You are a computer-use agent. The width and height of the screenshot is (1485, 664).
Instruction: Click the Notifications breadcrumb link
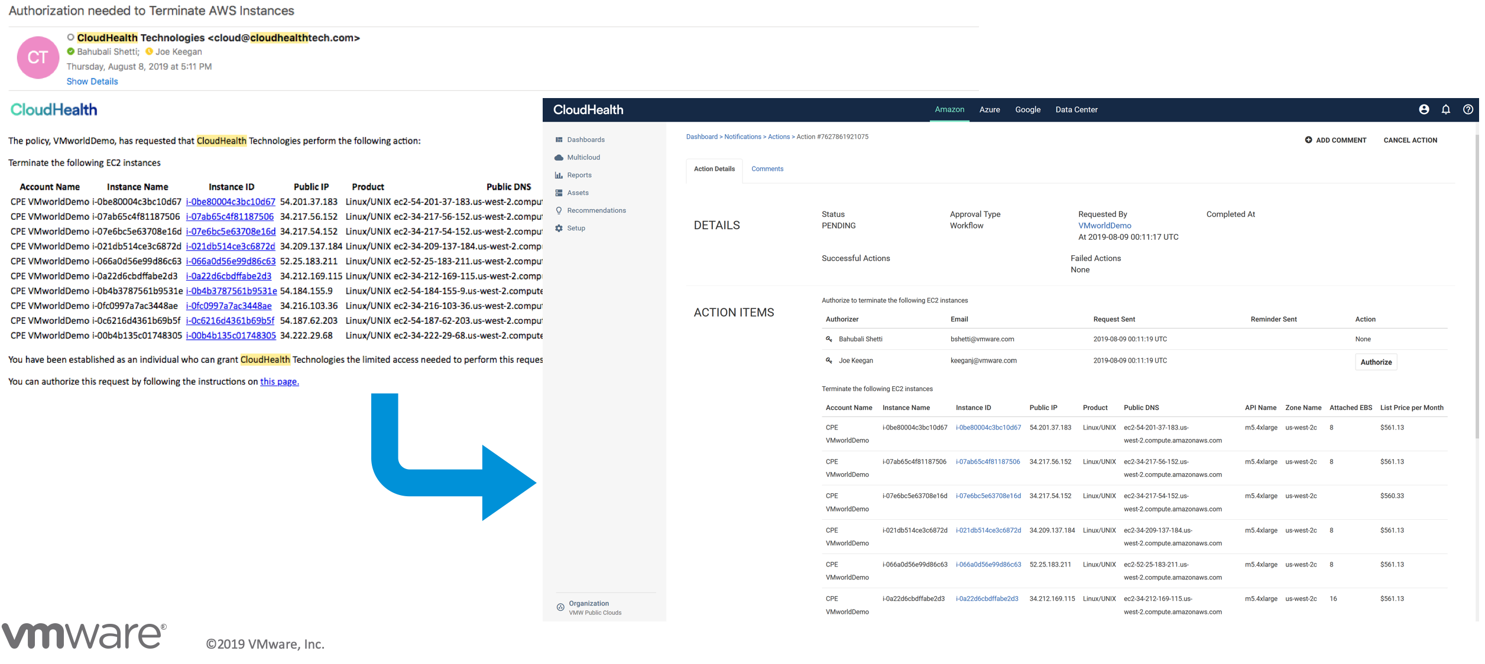[742, 137]
